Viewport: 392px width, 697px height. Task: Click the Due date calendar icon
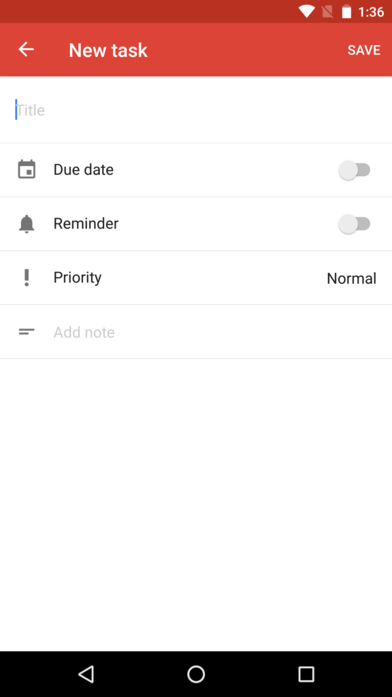click(27, 169)
